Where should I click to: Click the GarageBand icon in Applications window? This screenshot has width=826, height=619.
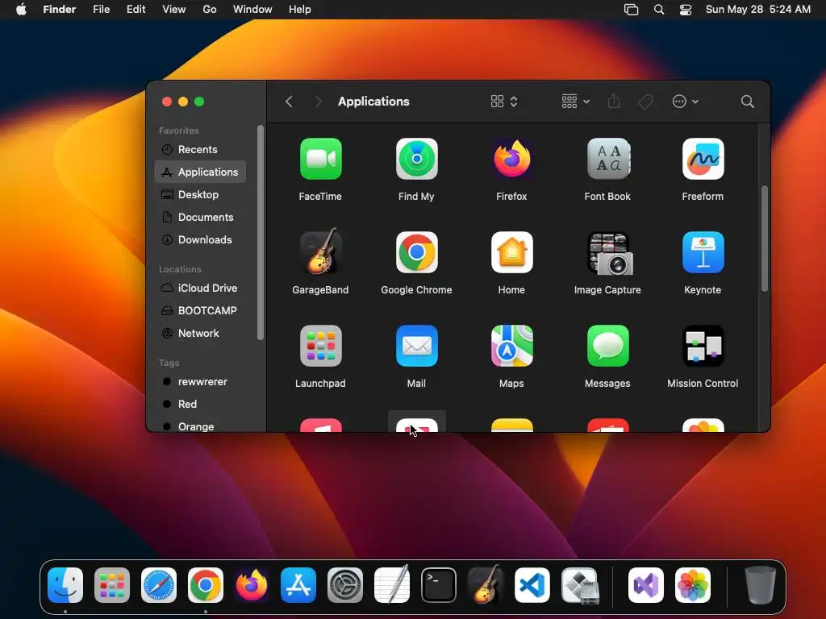(321, 252)
